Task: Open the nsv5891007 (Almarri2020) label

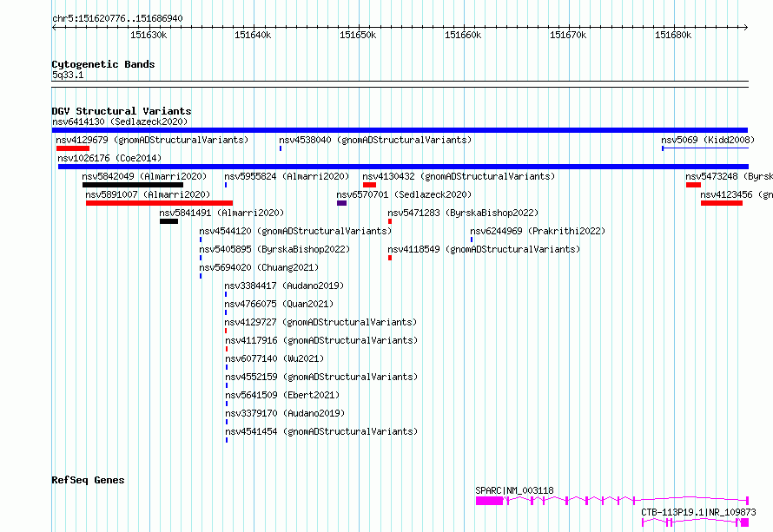Action: pyautogui.click(x=148, y=194)
